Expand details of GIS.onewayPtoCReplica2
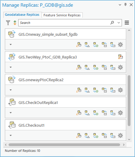The image size is (135, 157). 11,90
